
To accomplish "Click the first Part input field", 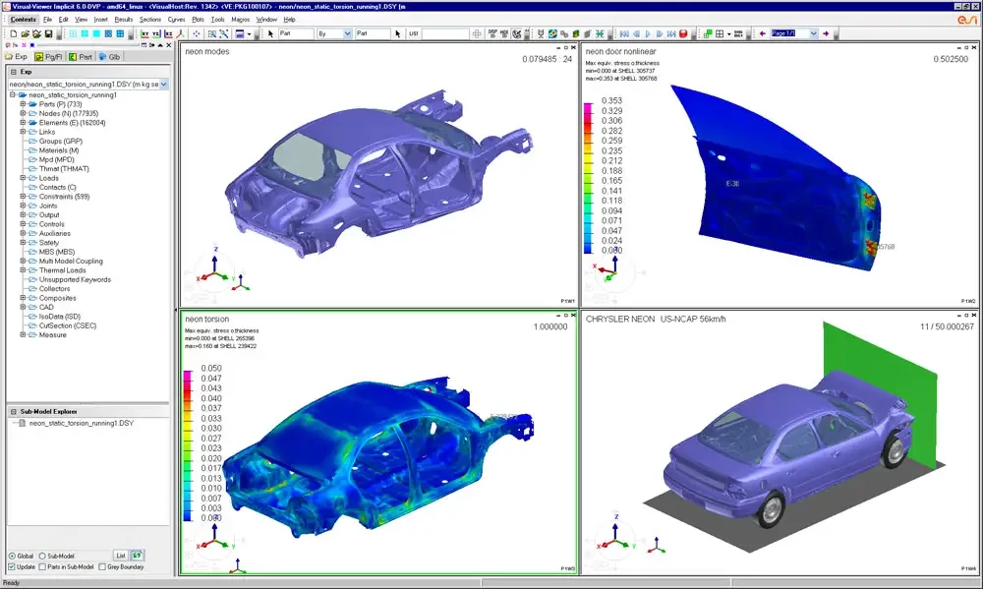I will click(296, 33).
